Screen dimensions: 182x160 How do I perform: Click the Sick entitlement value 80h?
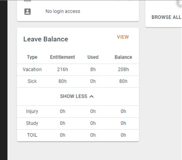63,81
